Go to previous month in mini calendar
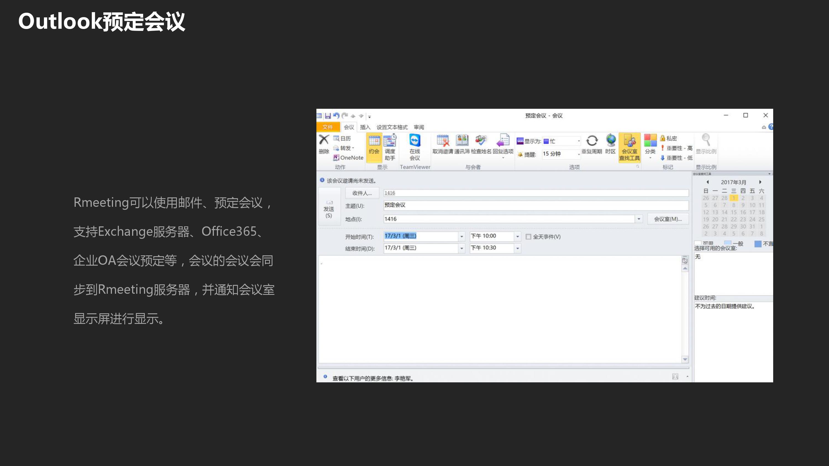 pos(707,182)
